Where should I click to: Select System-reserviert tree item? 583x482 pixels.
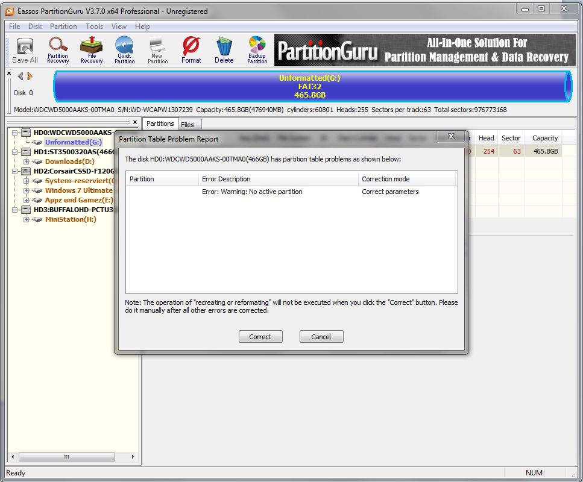79,181
